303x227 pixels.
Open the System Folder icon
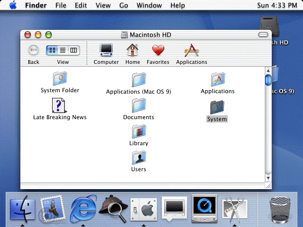click(60, 79)
